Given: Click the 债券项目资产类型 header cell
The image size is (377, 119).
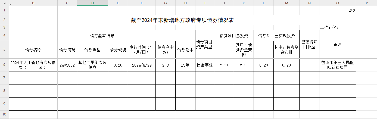Looking at the screenshot, I should (205, 44).
